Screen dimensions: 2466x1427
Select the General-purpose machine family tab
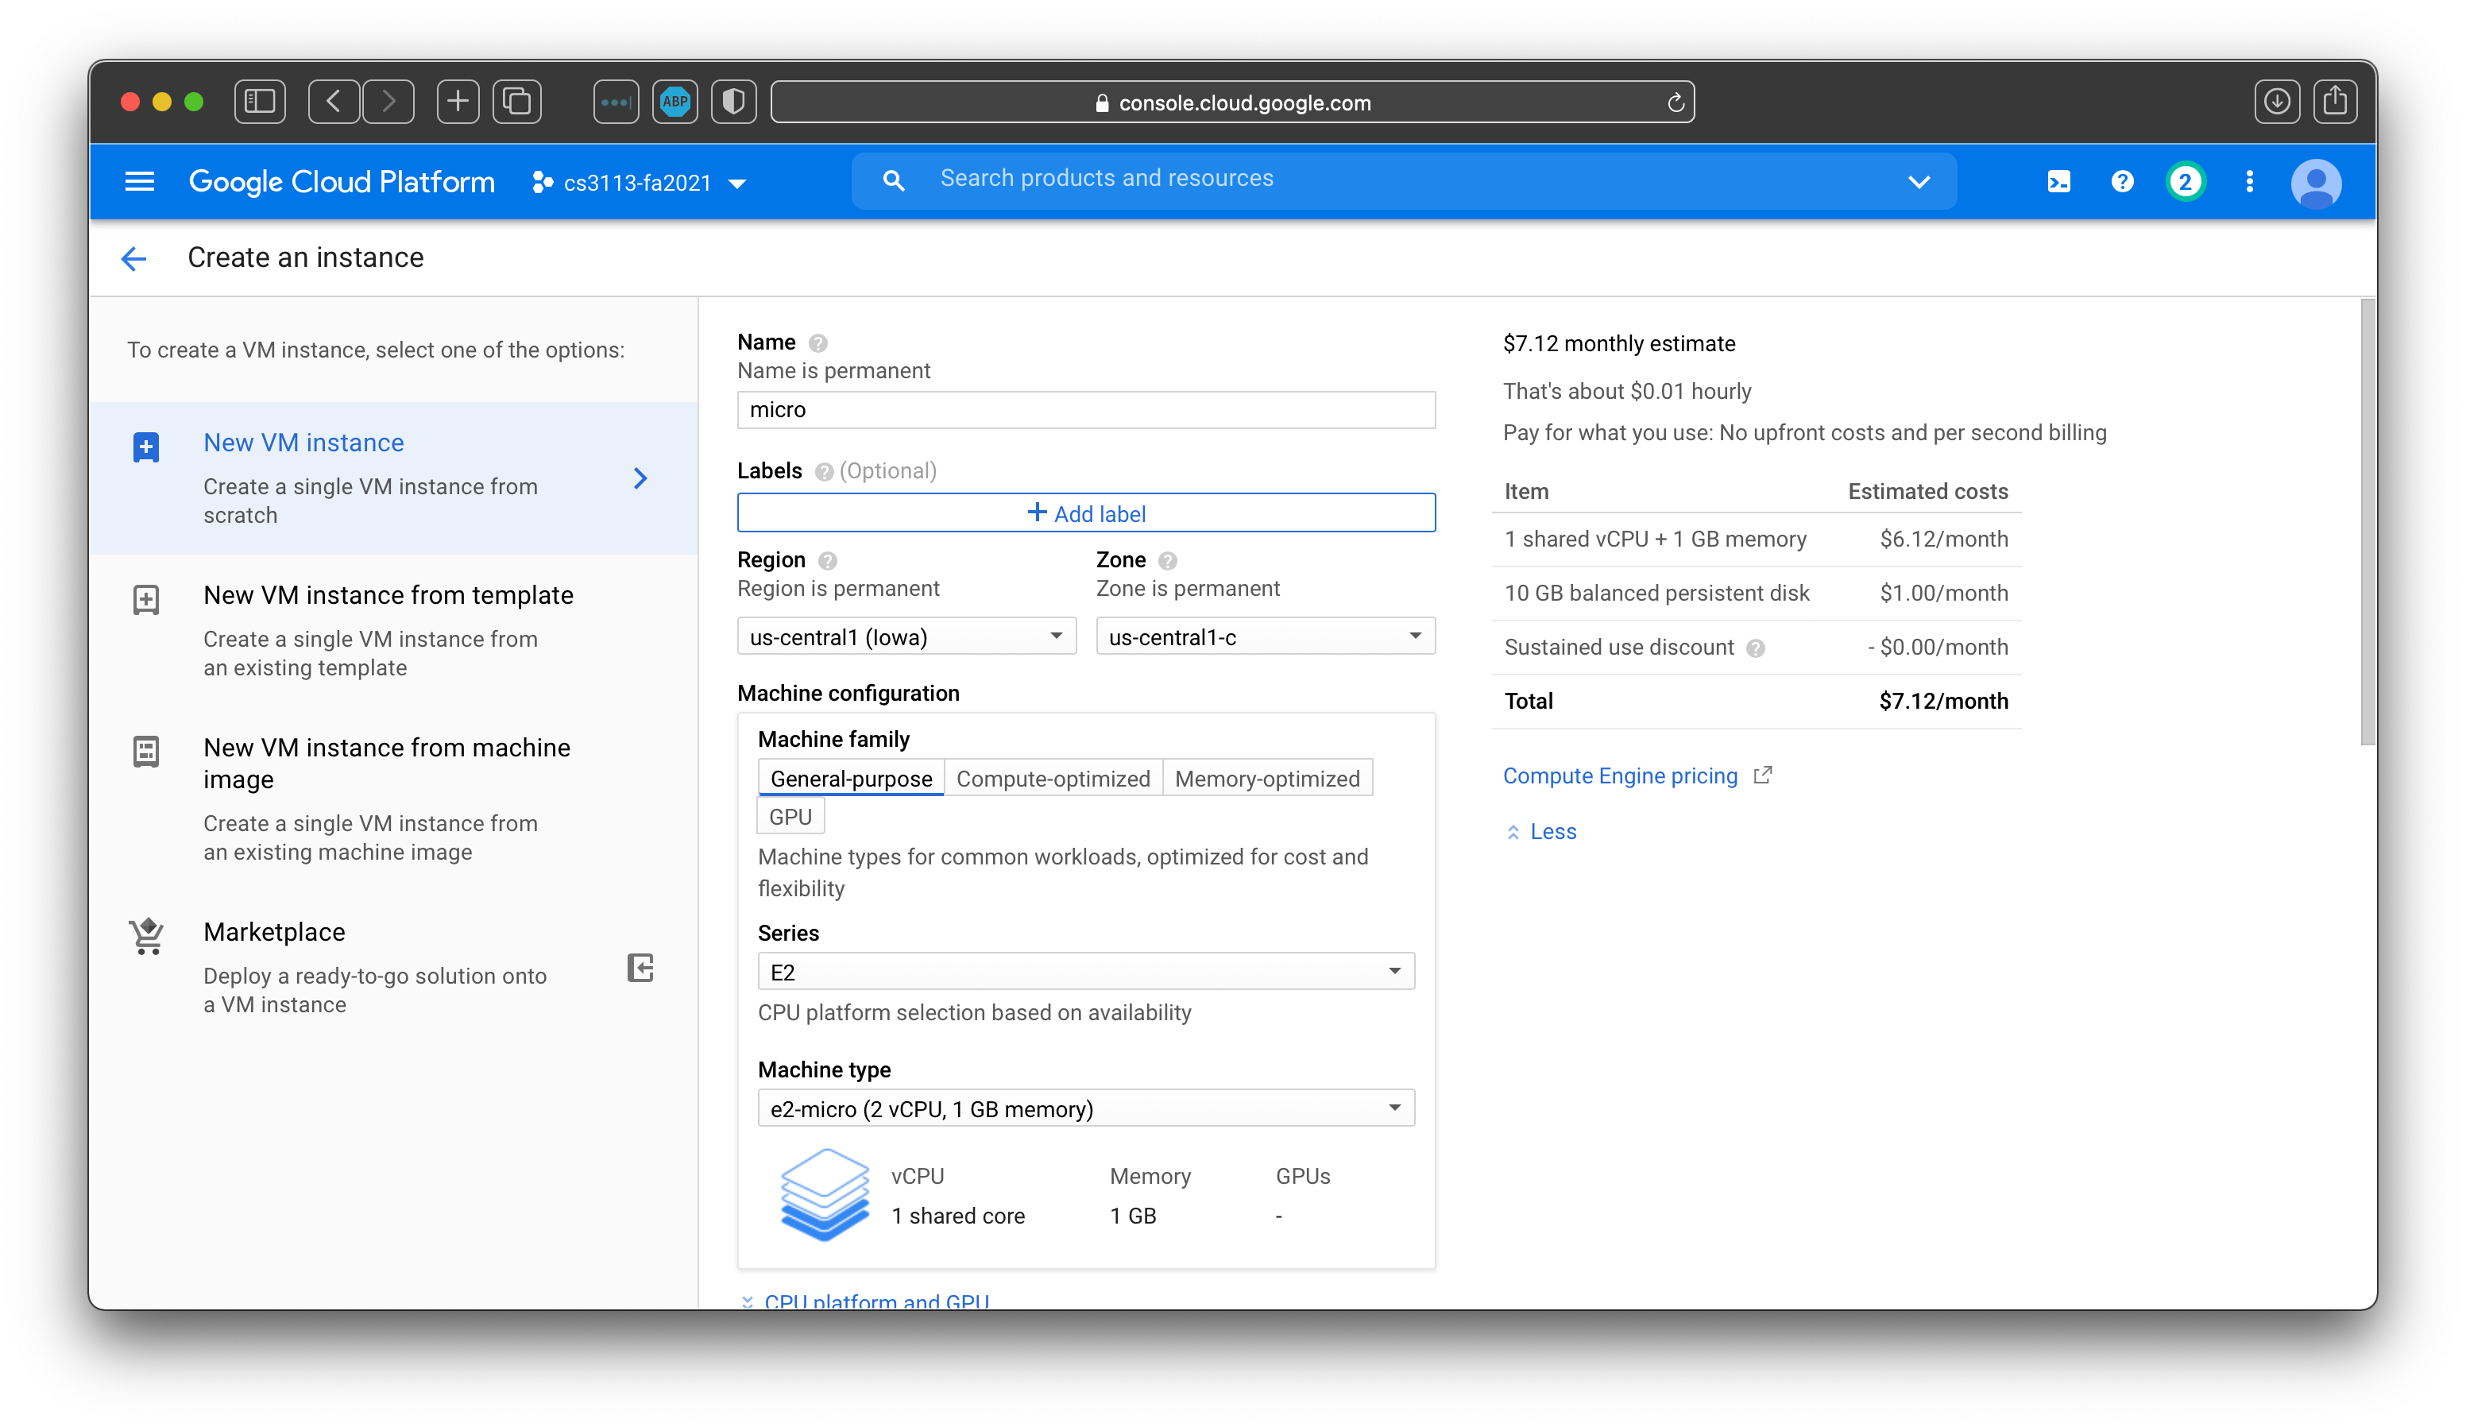pyautogui.click(x=850, y=779)
